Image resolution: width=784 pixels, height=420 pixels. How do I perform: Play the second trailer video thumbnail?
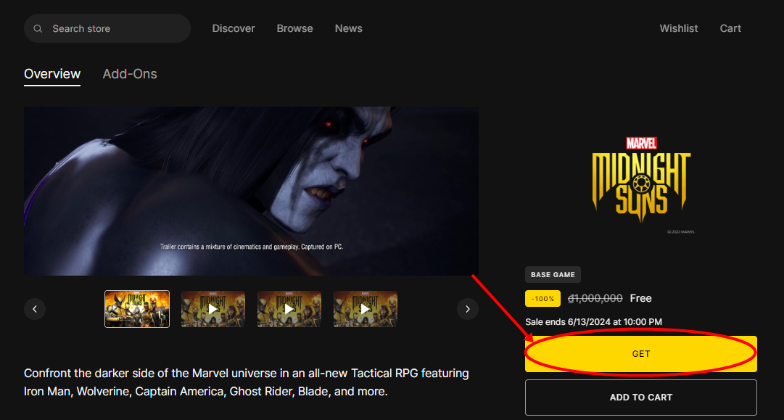click(212, 308)
